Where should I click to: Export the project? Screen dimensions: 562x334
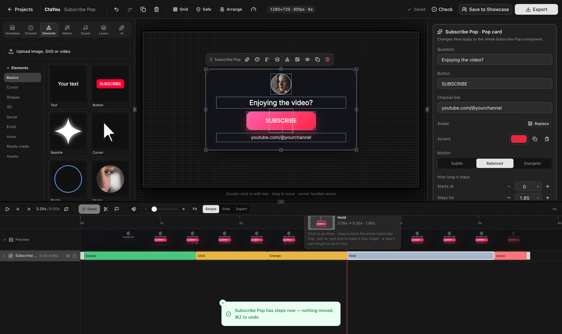click(536, 9)
